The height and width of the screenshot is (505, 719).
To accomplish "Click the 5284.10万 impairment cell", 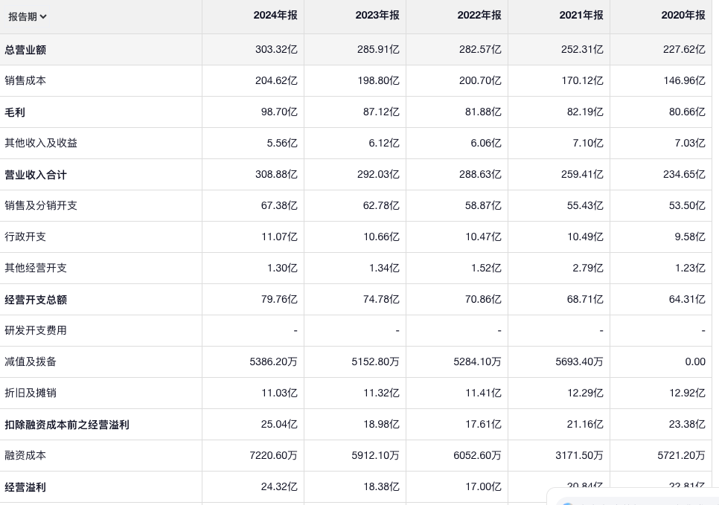I will point(477,361).
